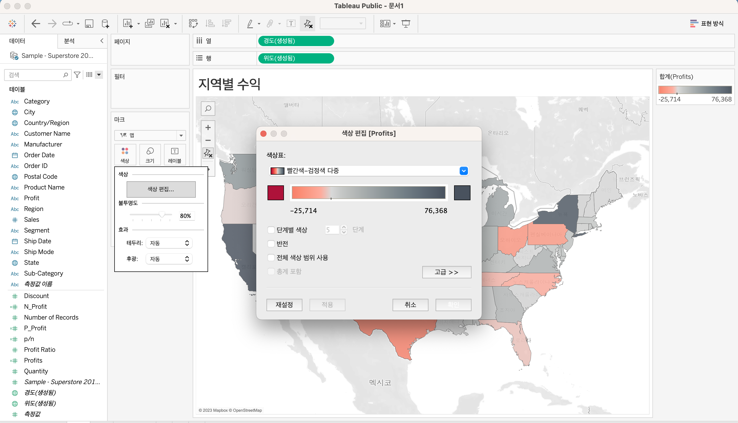Click the 고급 >> button
The height and width of the screenshot is (423, 738).
click(446, 272)
